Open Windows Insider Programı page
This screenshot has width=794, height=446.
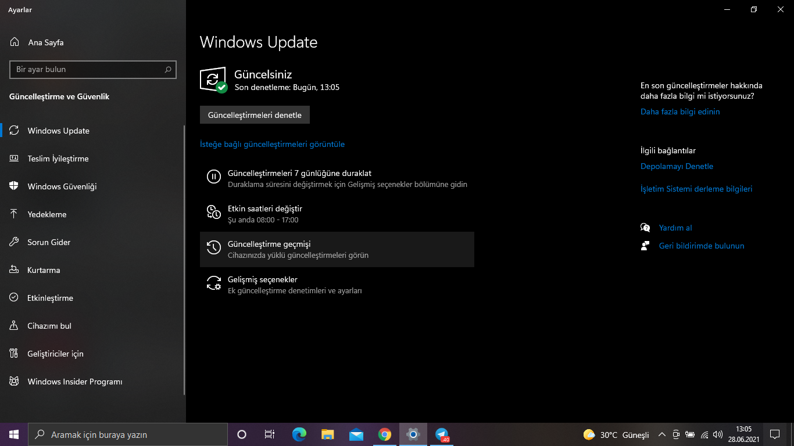click(x=93, y=382)
